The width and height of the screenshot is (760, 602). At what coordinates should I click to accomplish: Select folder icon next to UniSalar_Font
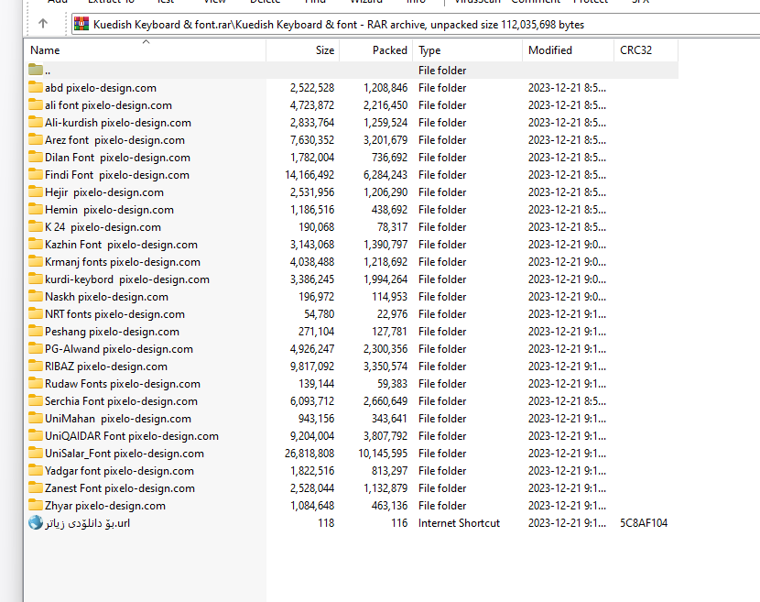coord(36,453)
